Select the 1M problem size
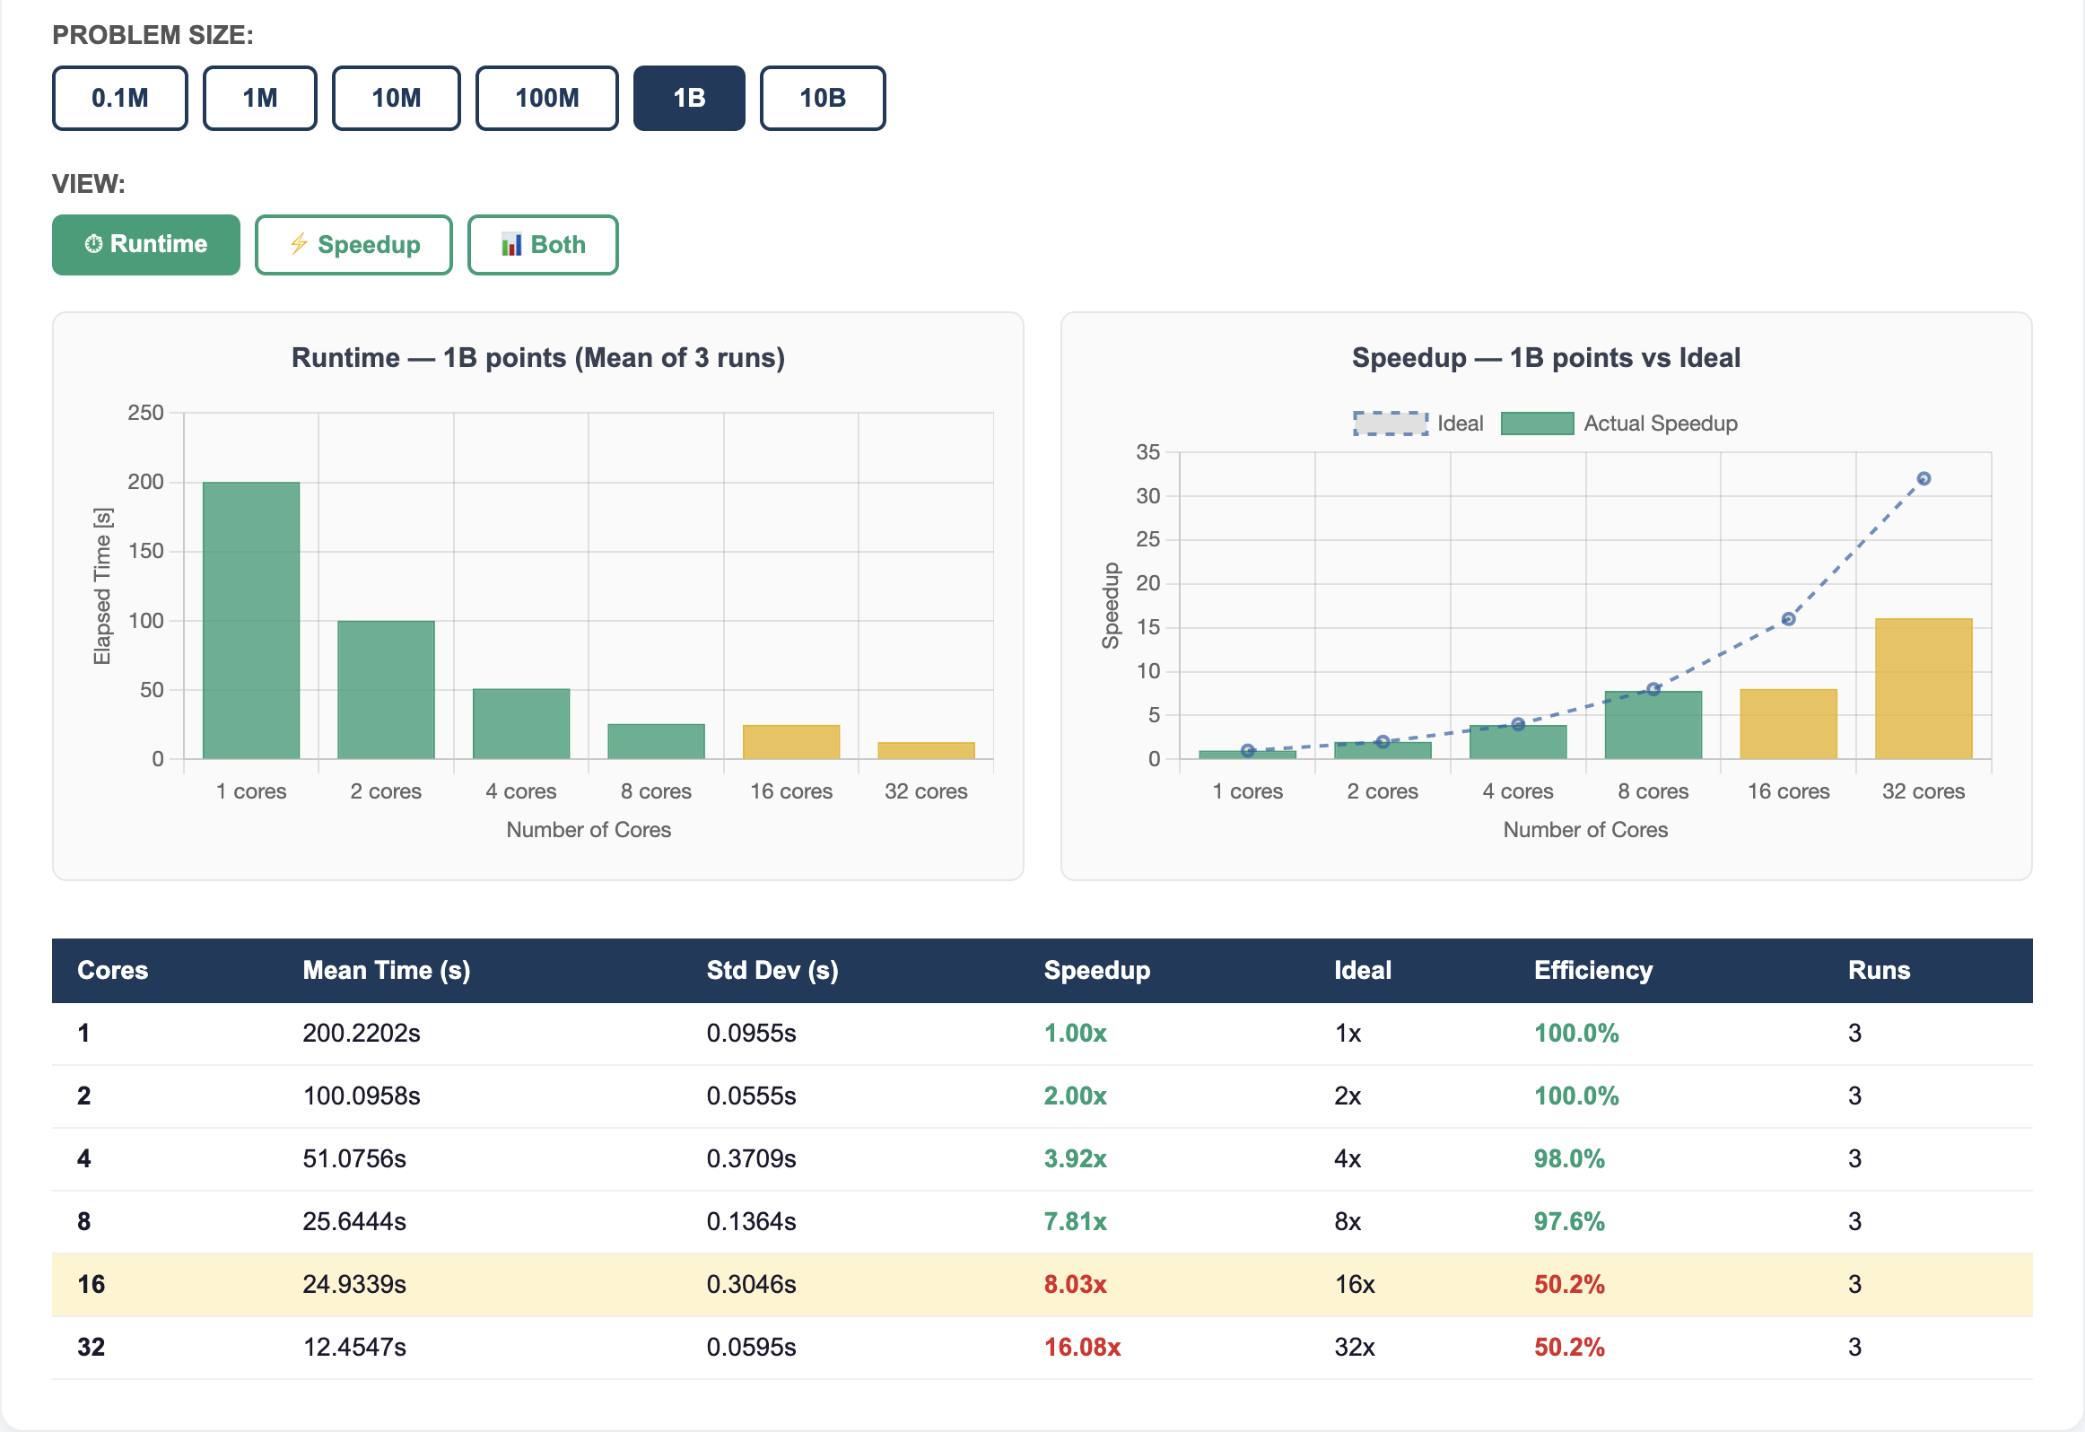This screenshot has width=2085, height=1432. [x=260, y=98]
